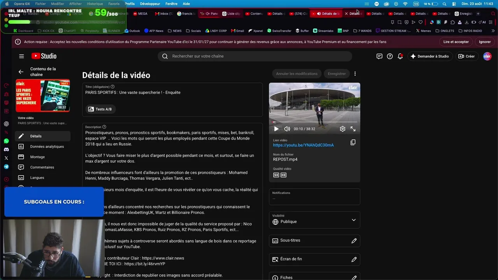Image resolution: width=498 pixels, height=280 pixels.
Task: Open the Détails section in the sidebar
Action: (x=43, y=136)
